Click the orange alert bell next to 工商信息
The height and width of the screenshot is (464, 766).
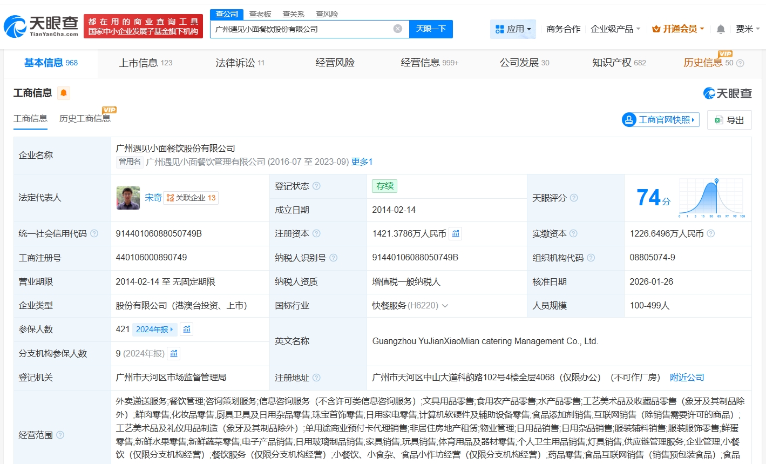tap(64, 93)
